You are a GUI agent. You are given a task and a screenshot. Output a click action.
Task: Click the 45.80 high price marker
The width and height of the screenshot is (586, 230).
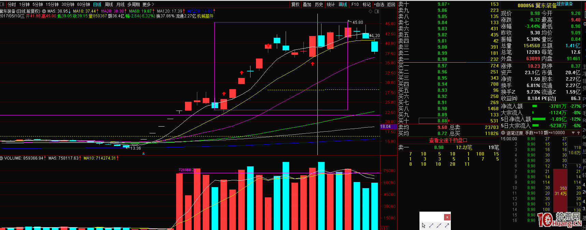(x=358, y=22)
